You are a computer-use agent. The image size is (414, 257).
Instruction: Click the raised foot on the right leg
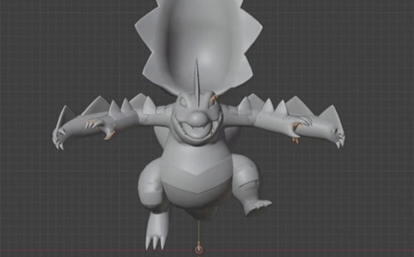tap(257, 206)
